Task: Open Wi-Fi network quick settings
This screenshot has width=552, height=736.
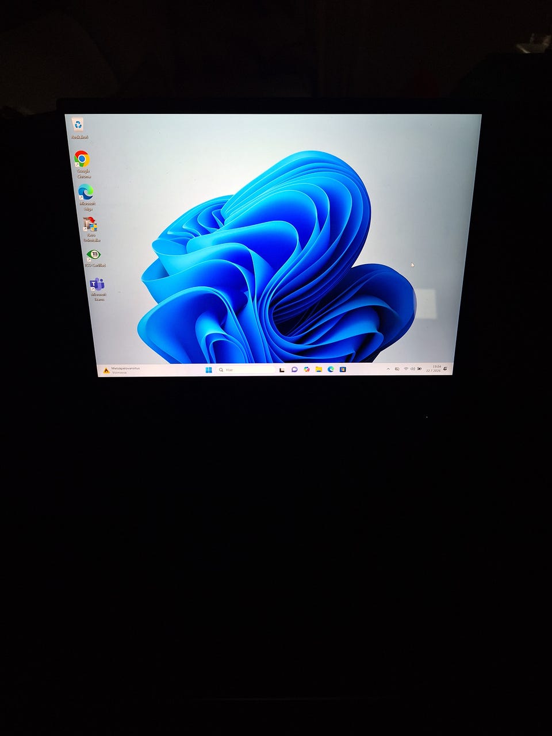Action: pos(406,369)
